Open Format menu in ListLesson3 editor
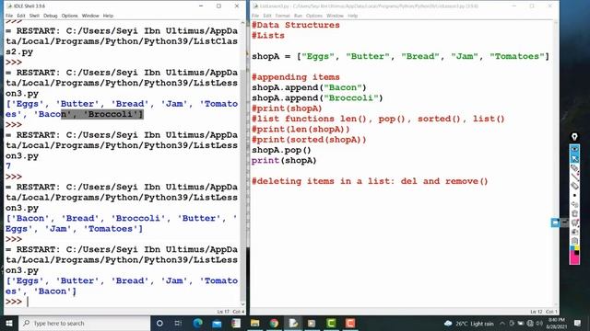 pyautogui.click(x=282, y=16)
